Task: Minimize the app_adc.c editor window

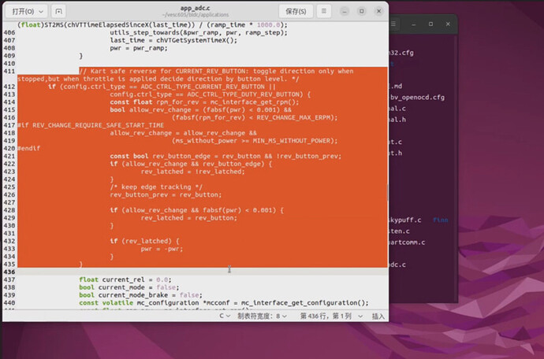Action: (345, 11)
